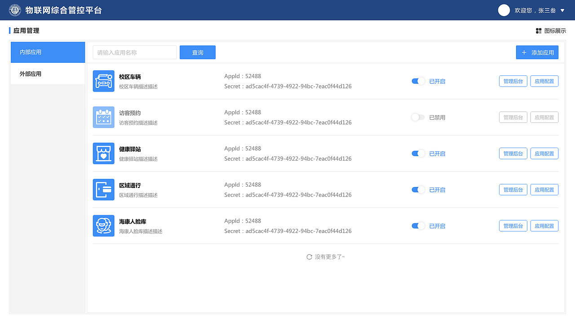The image size is (575, 323).
Task: Switch to 图标展示 grid view
Action: click(x=551, y=31)
